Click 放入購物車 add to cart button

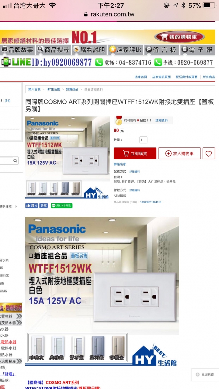pyautogui.click(x=179, y=153)
